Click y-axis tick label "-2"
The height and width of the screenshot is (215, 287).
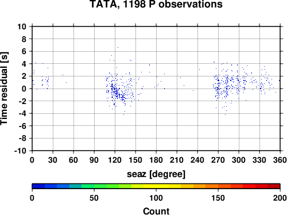pyautogui.click(x=22, y=101)
